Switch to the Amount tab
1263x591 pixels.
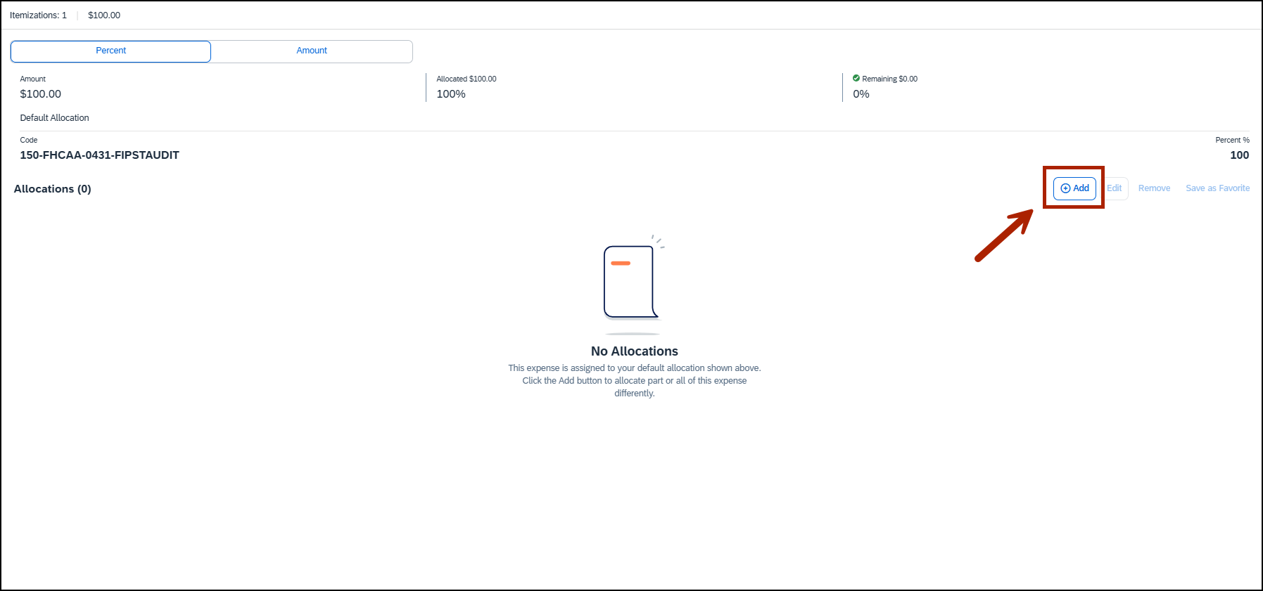pos(312,51)
